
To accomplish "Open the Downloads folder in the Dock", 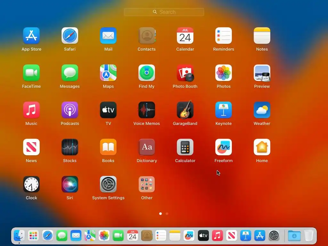I will pyautogui.click(x=294, y=236).
